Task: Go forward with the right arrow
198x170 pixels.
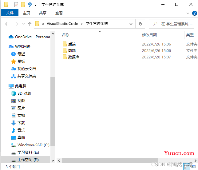Action: 16,24
